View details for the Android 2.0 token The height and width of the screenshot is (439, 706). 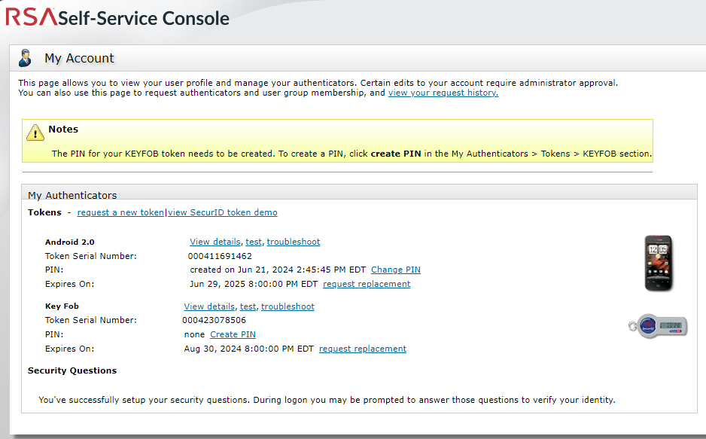(x=215, y=242)
